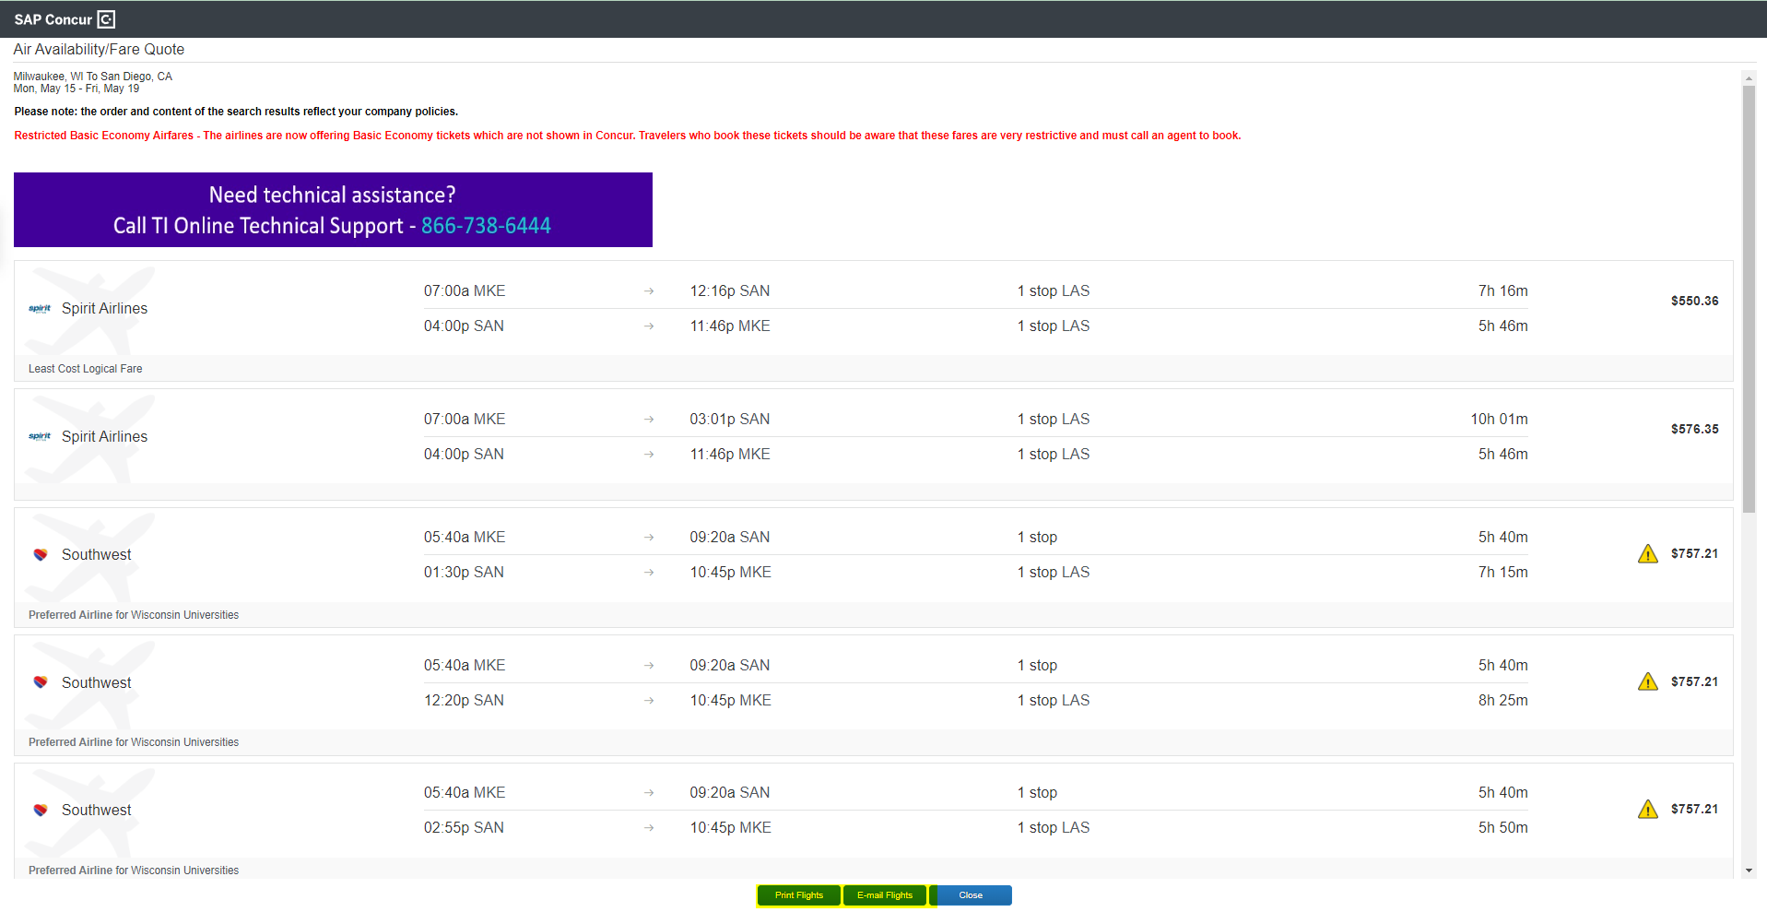Viewport: 1767px width, 912px height.
Task: Click the 7h 16m duration
Action: (x=1503, y=291)
